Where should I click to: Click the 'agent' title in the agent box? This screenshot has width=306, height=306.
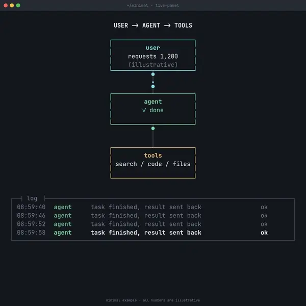point(153,102)
